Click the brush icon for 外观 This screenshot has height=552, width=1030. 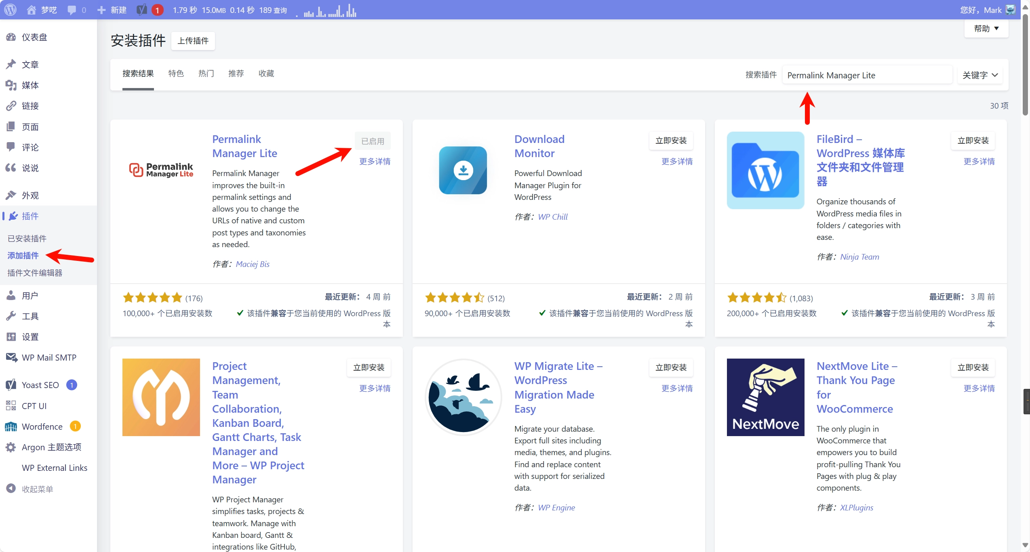(11, 195)
